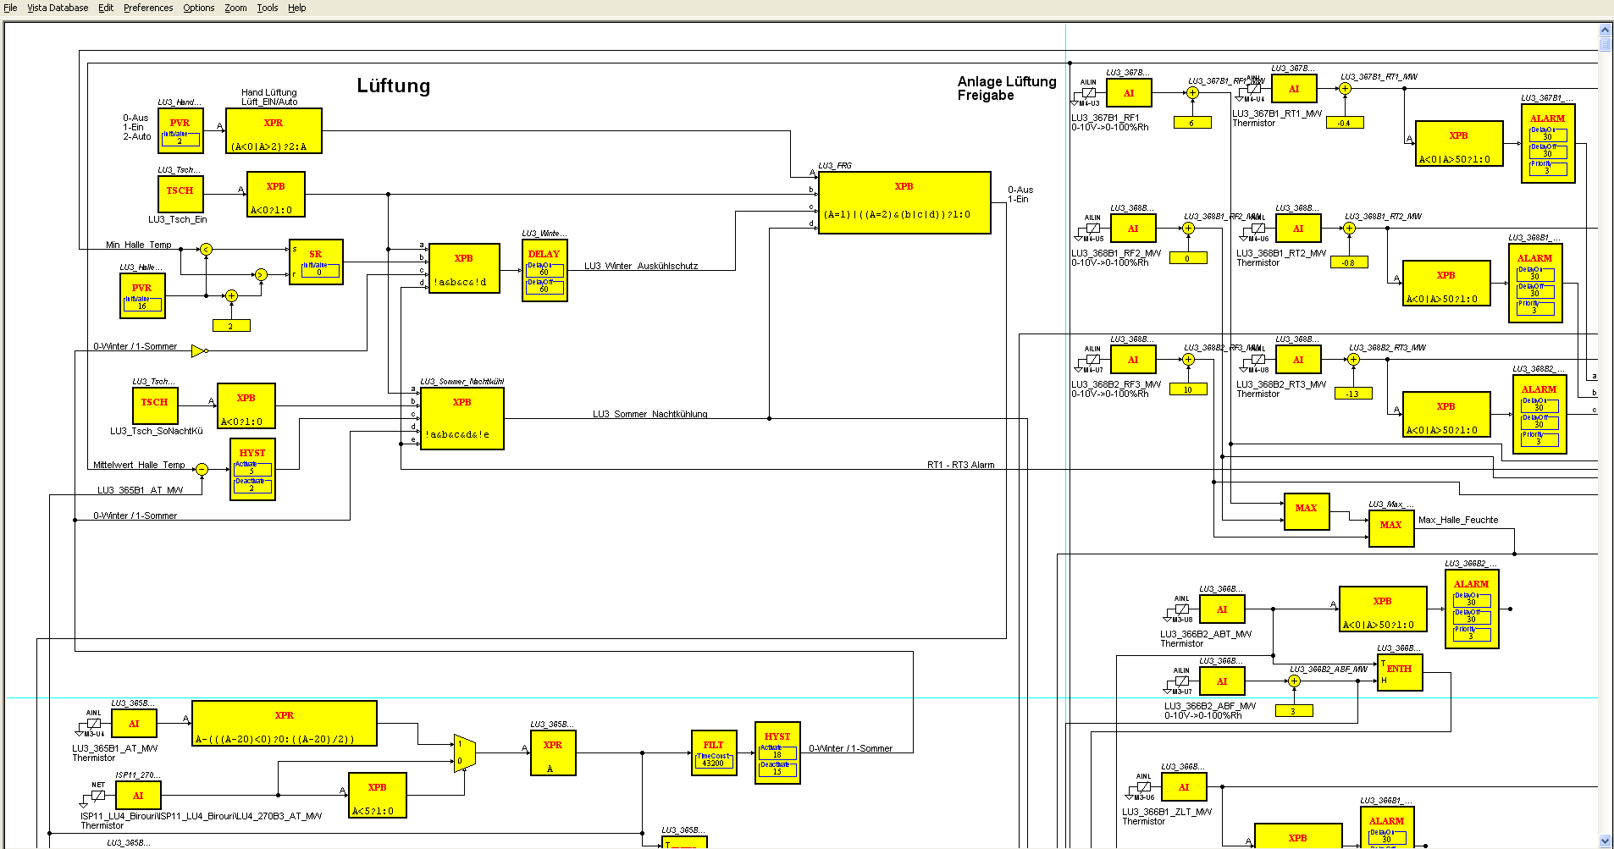Open the Preferences menu
The height and width of the screenshot is (849, 1614).
point(148,8)
